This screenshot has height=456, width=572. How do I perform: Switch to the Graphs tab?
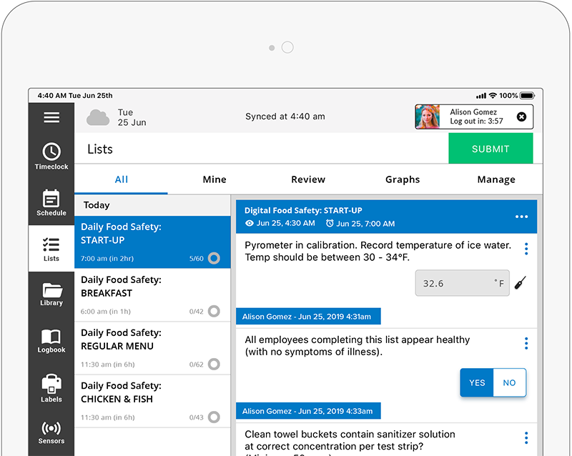coord(403,179)
